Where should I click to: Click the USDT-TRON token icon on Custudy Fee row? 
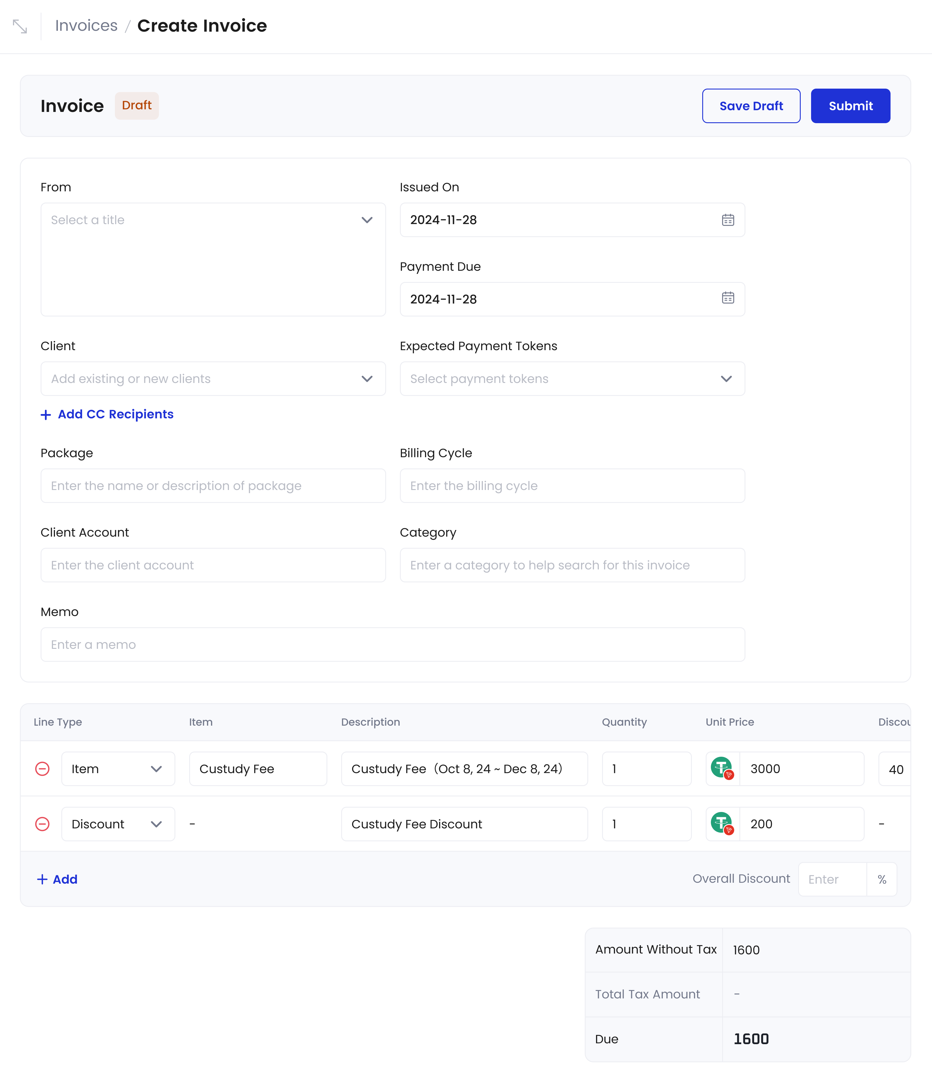click(722, 768)
